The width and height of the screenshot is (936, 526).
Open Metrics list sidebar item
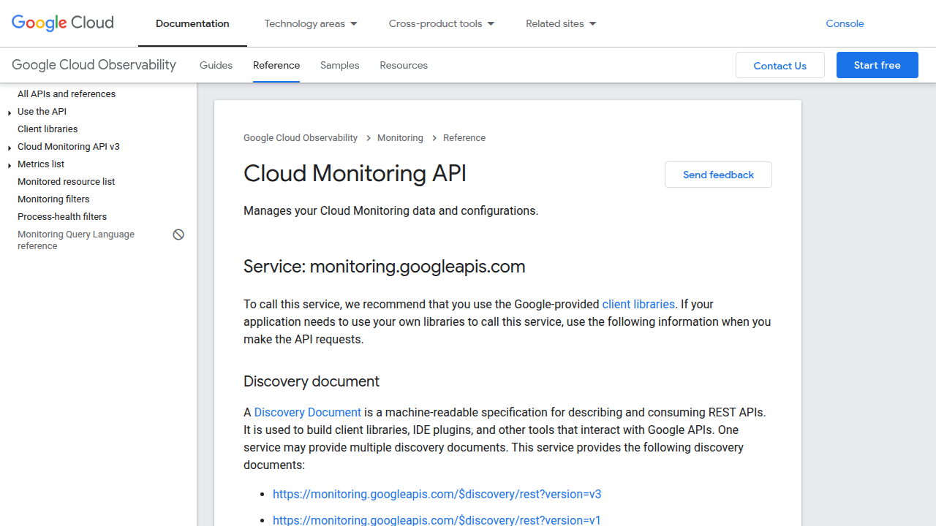(41, 164)
